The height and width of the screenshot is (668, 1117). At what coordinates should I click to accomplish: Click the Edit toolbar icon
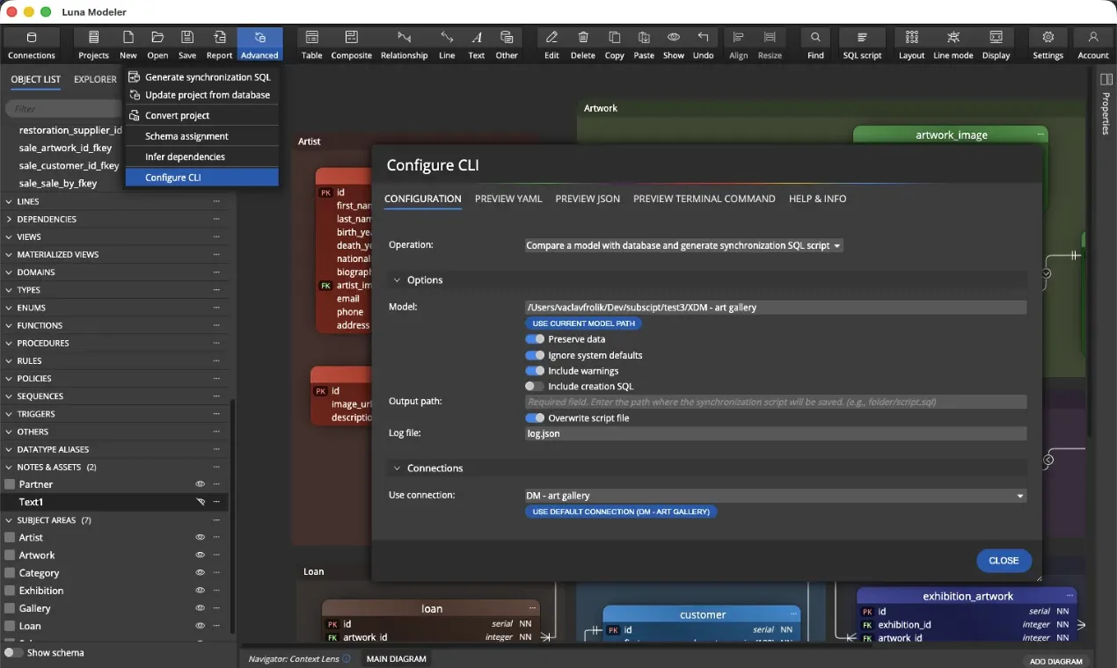point(551,45)
